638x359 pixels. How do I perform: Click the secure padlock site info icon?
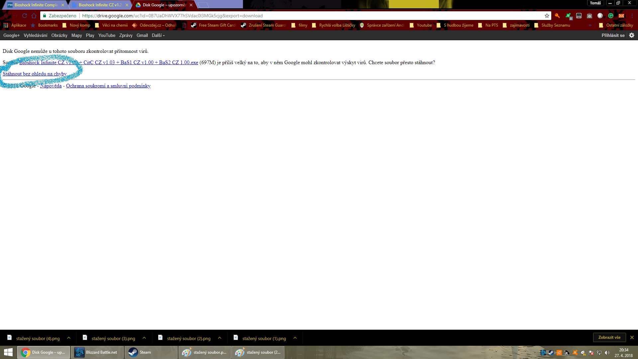point(44,16)
